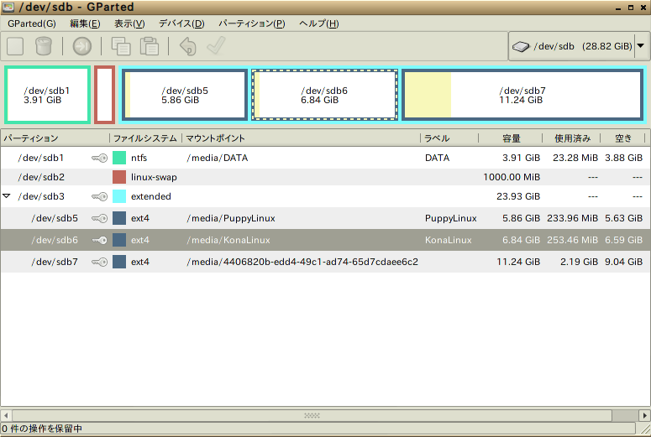Open the 編集(E) menu
The width and height of the screenshot is (651, 437).
tap(85, 23)
